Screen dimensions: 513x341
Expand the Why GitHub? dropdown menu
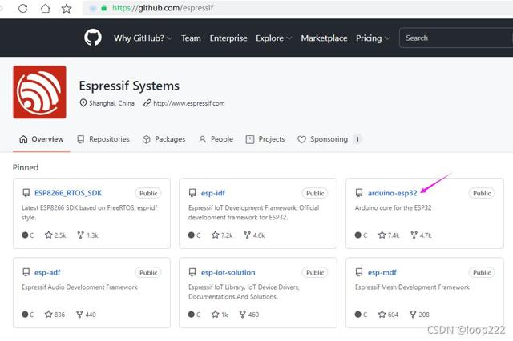(143, 38)
